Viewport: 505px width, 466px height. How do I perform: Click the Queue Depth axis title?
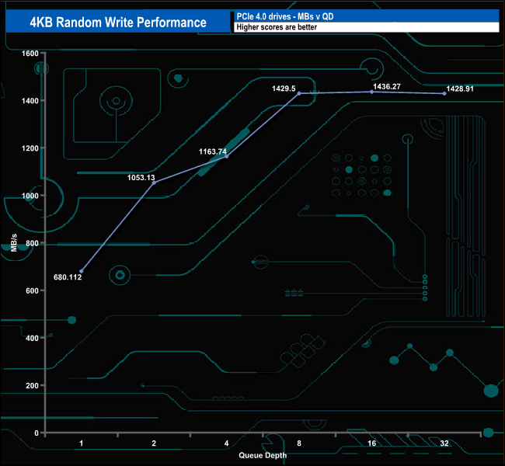coord(263,455)
